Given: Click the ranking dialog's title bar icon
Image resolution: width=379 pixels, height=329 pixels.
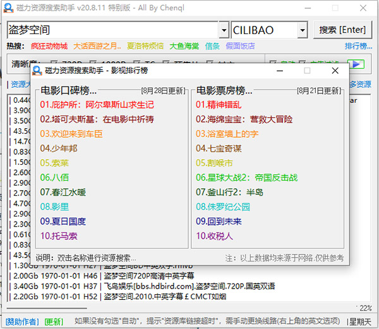Looking at the screenshot, I should pos(37,71).
